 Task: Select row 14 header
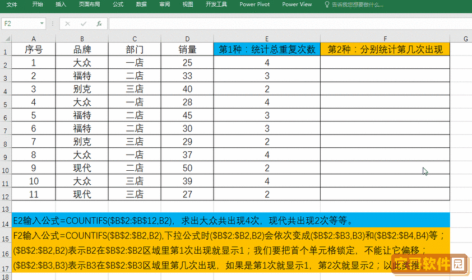6,221
